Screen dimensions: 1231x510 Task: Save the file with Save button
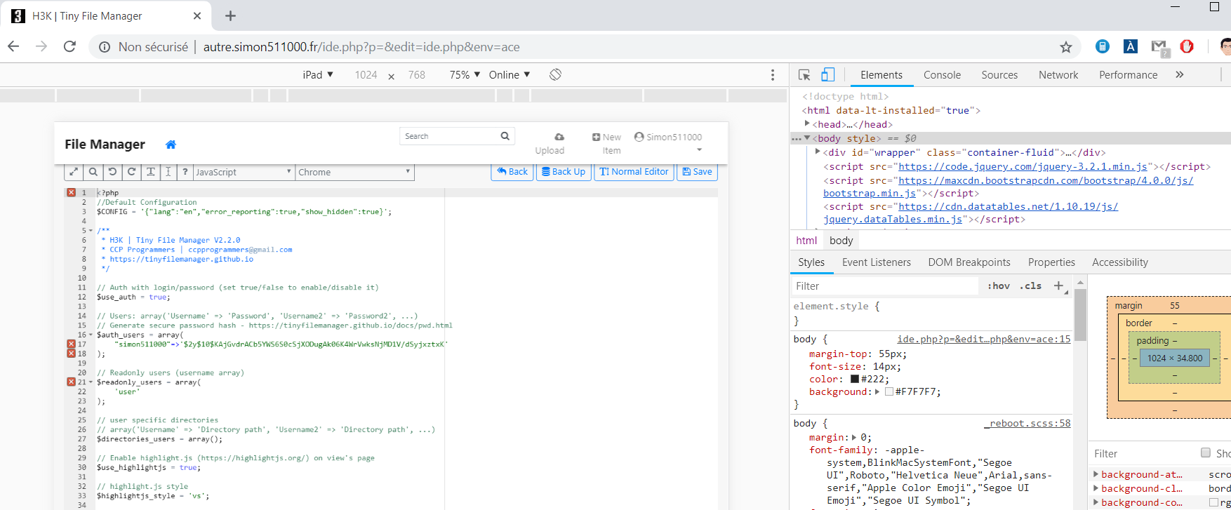[697, 172]
